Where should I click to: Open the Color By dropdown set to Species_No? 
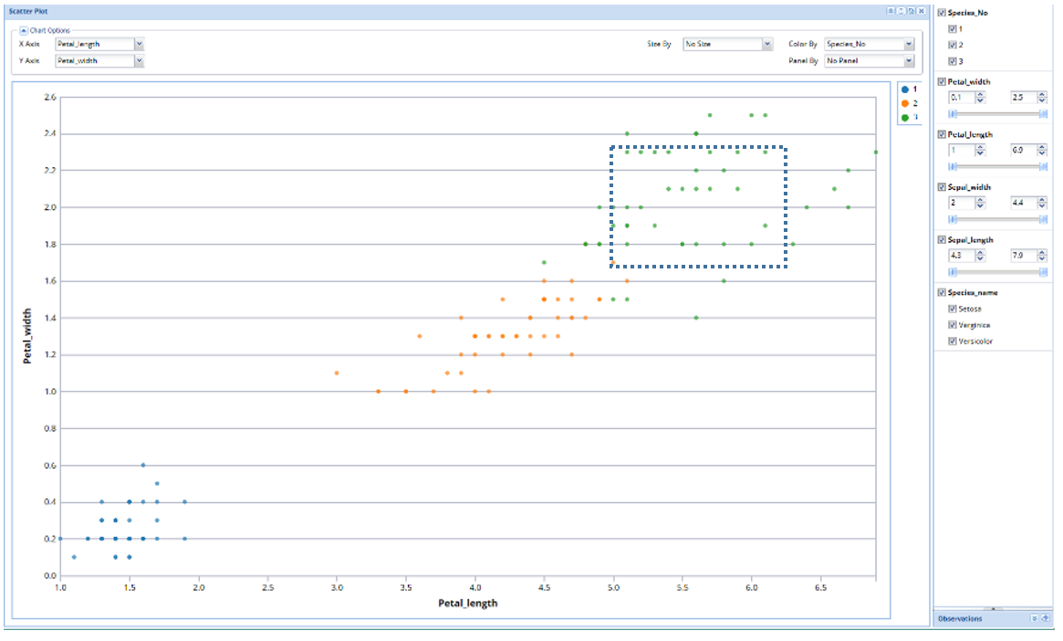(907, 43)
